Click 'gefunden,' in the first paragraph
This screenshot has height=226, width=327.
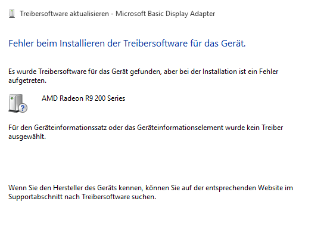(x=146, y=72)
